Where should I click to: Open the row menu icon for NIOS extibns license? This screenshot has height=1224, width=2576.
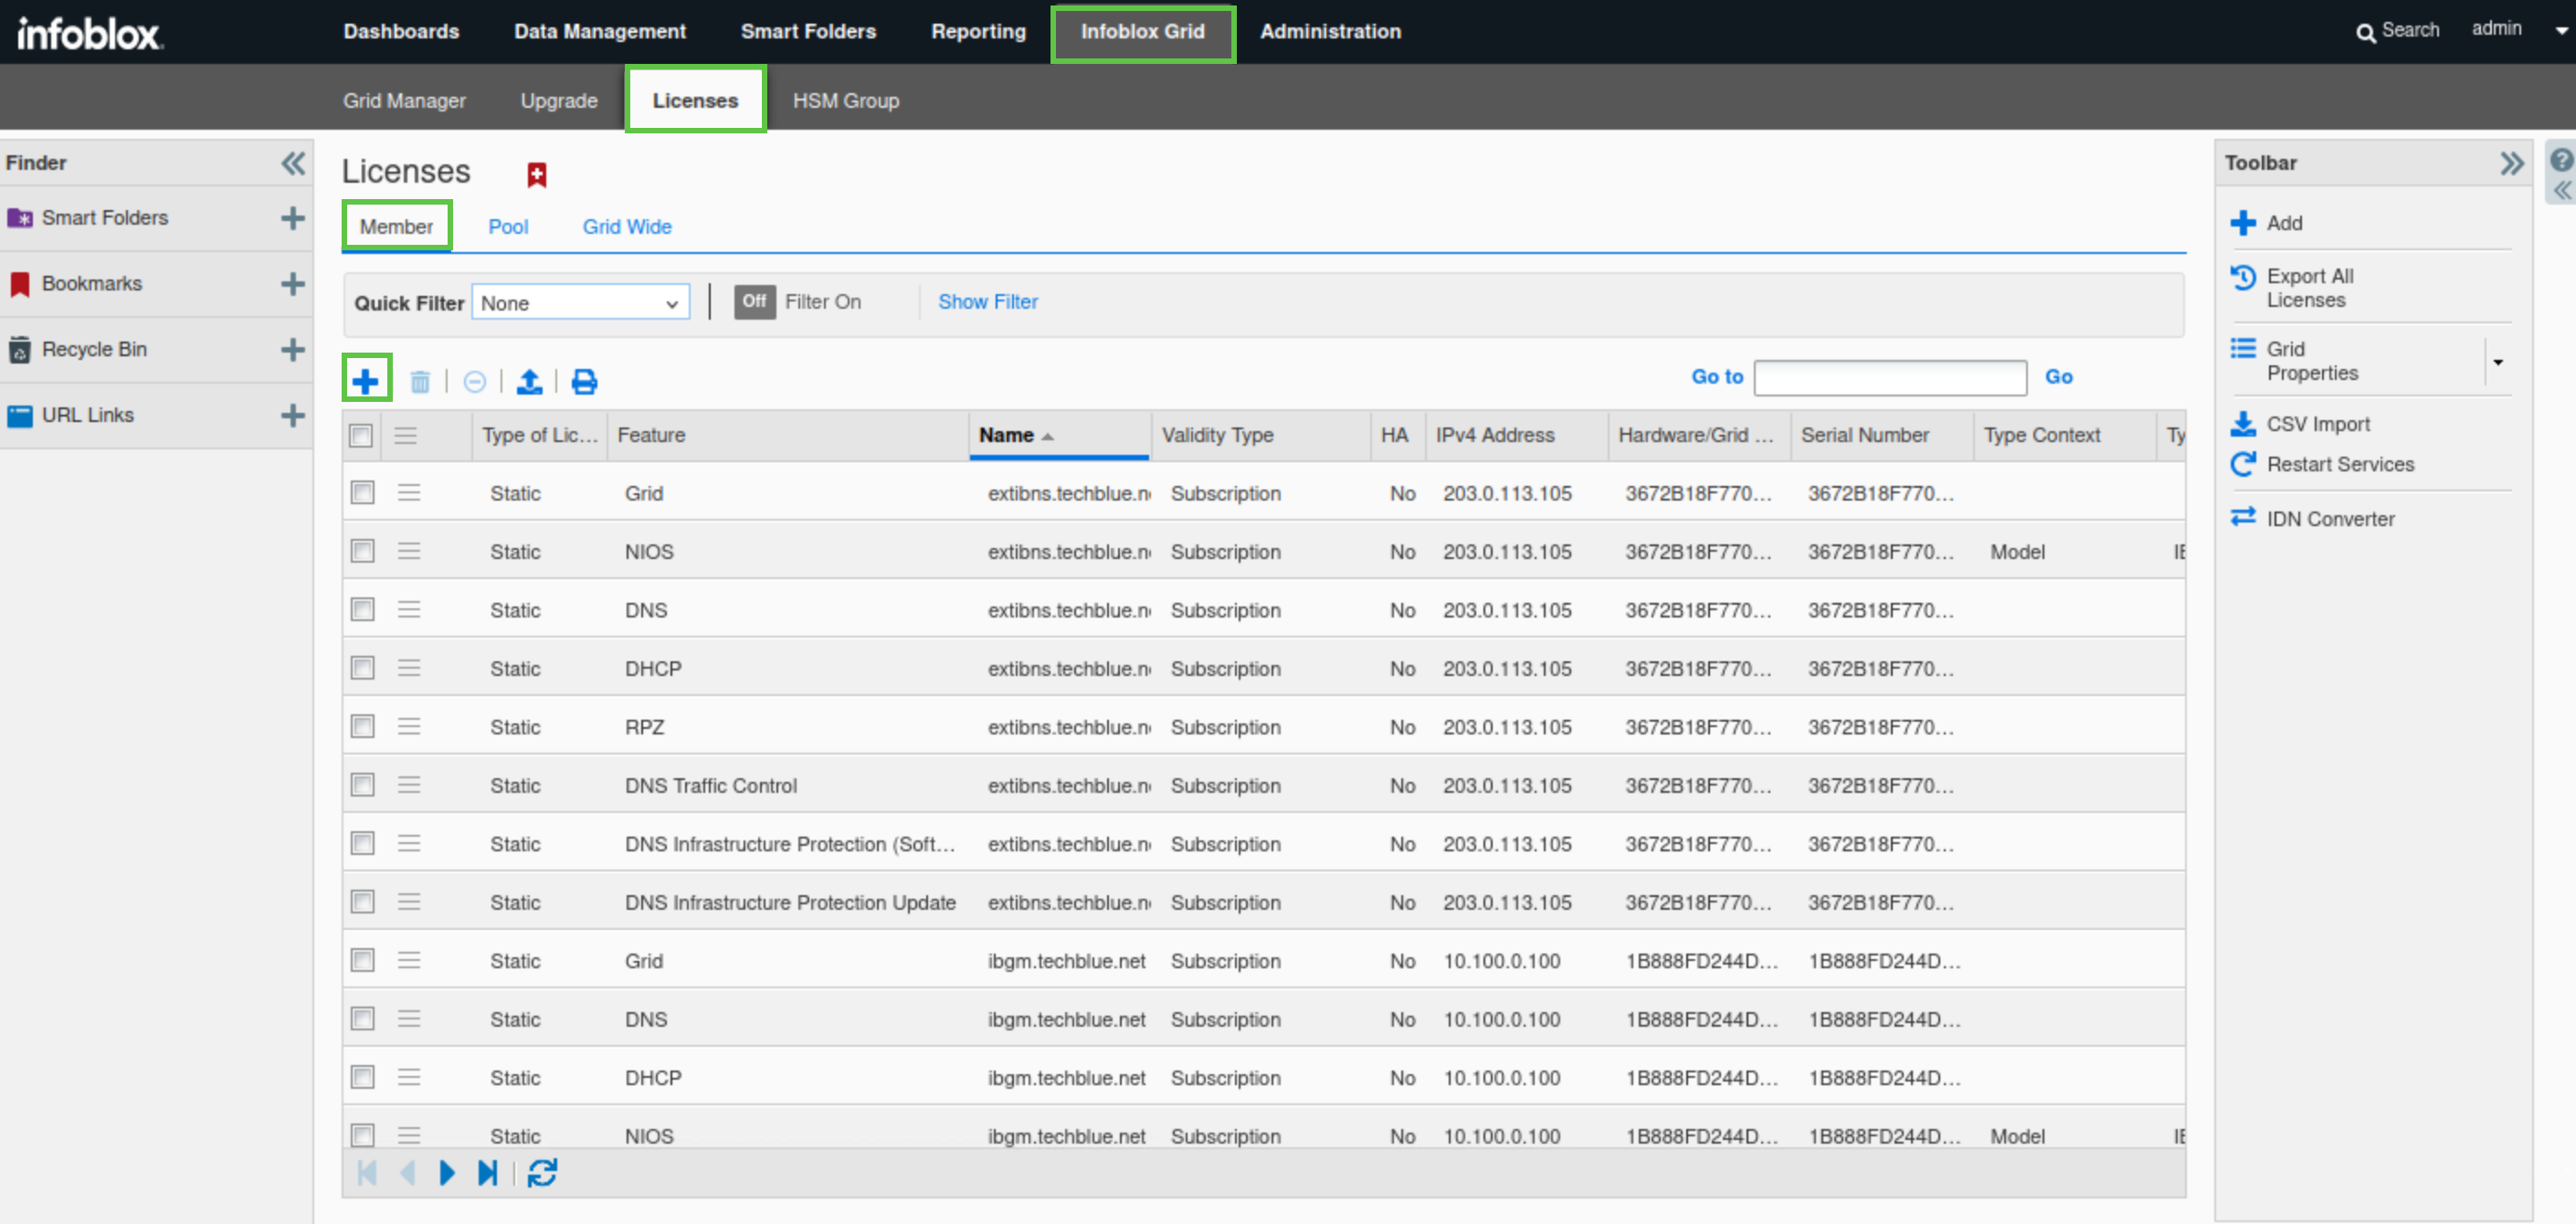(x=409, y=551)
